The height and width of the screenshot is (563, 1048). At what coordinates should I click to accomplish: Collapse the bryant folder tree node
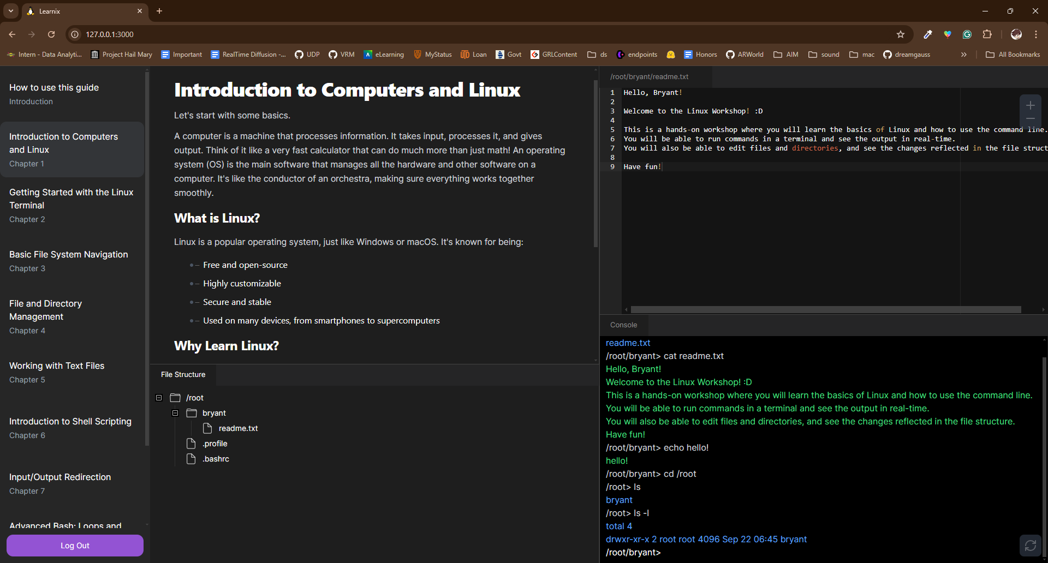175,413
